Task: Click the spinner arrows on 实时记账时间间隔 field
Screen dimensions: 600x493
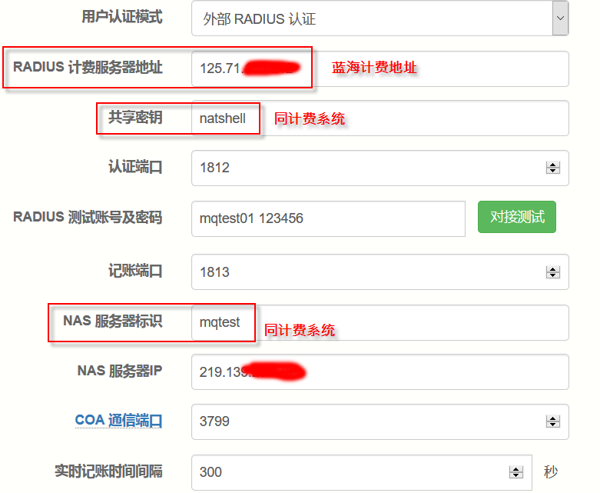Action: coord(516,472)
